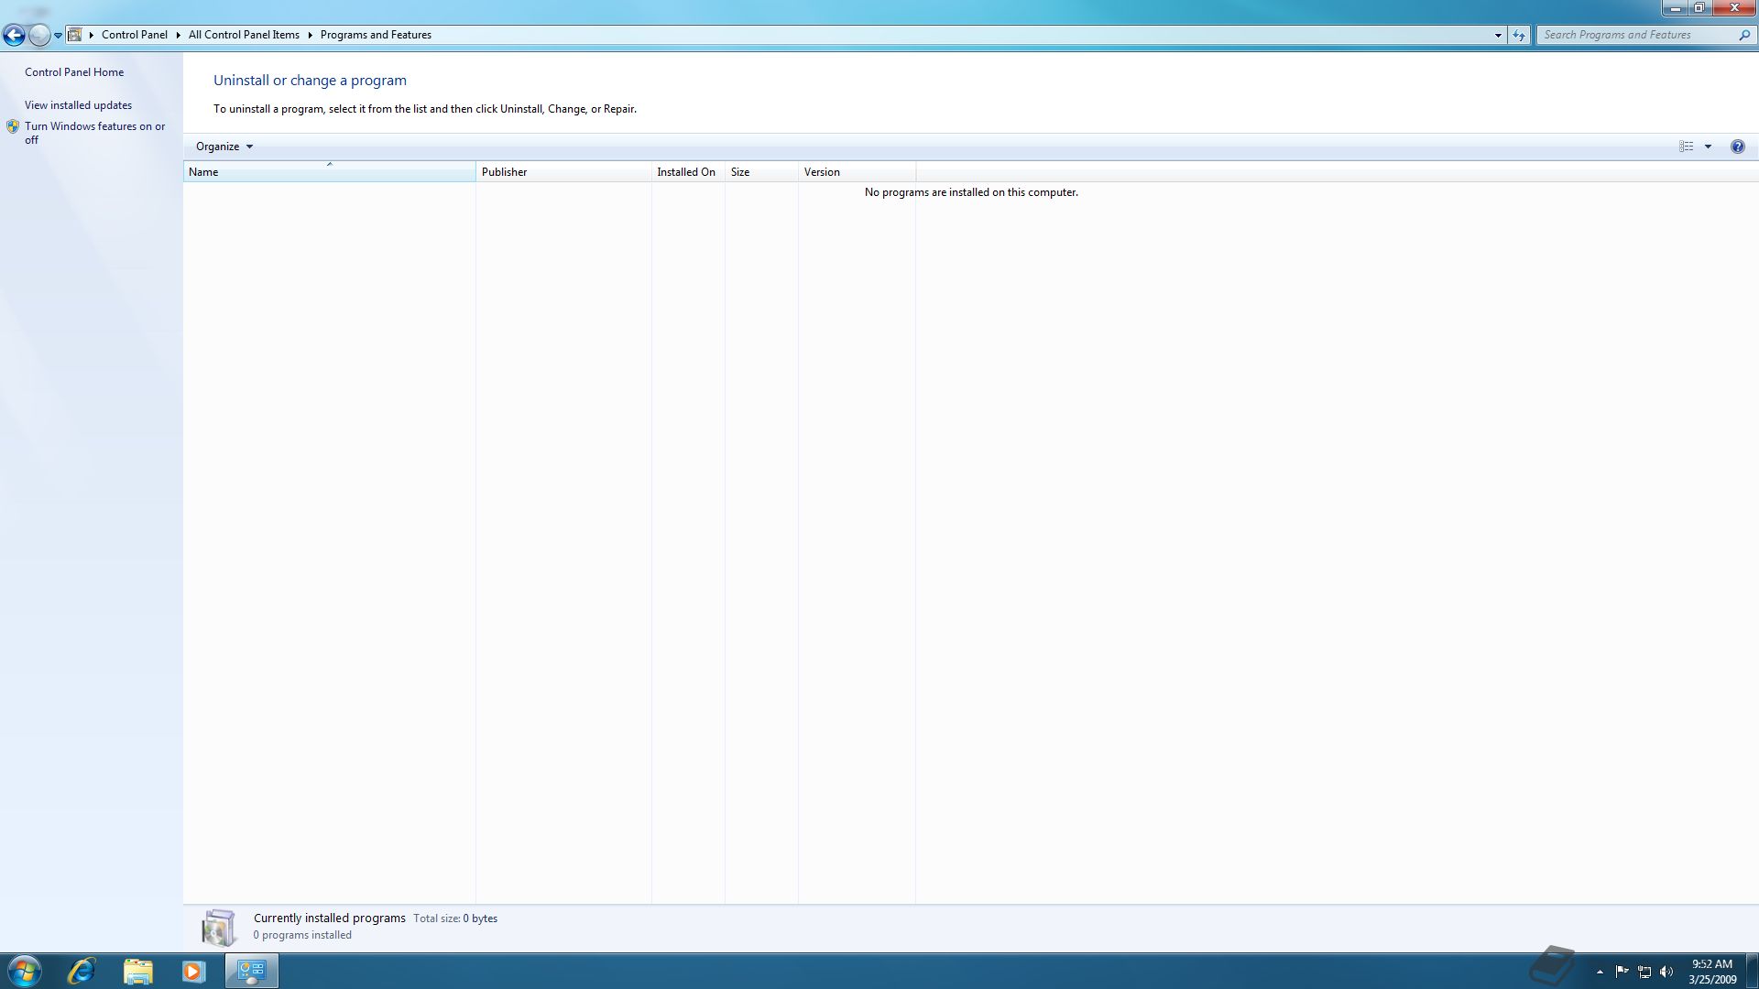Open Action Center flag icon

pyautogui.click(x=1622, y=972)
